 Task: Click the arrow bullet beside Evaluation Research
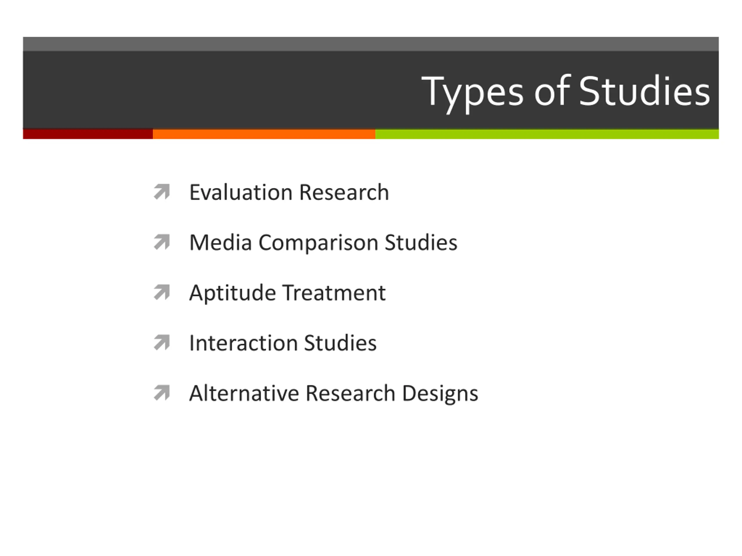click(162, 192)
